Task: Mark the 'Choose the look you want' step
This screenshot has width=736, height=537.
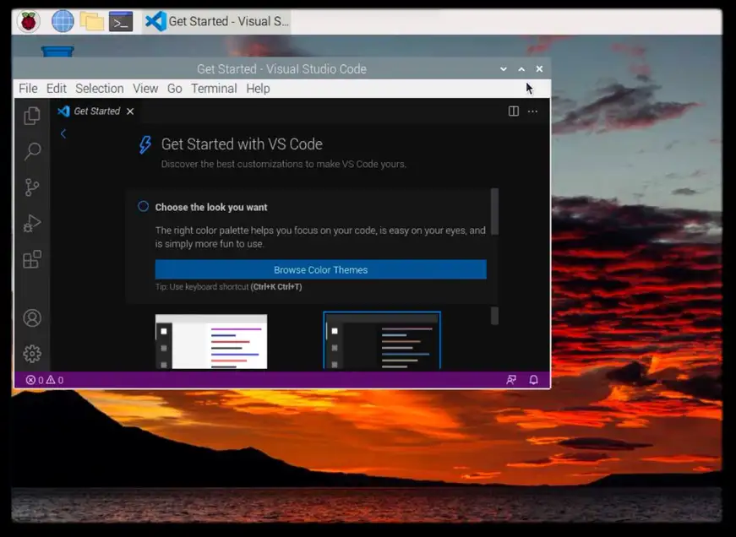Action: (x=142, y=206)
